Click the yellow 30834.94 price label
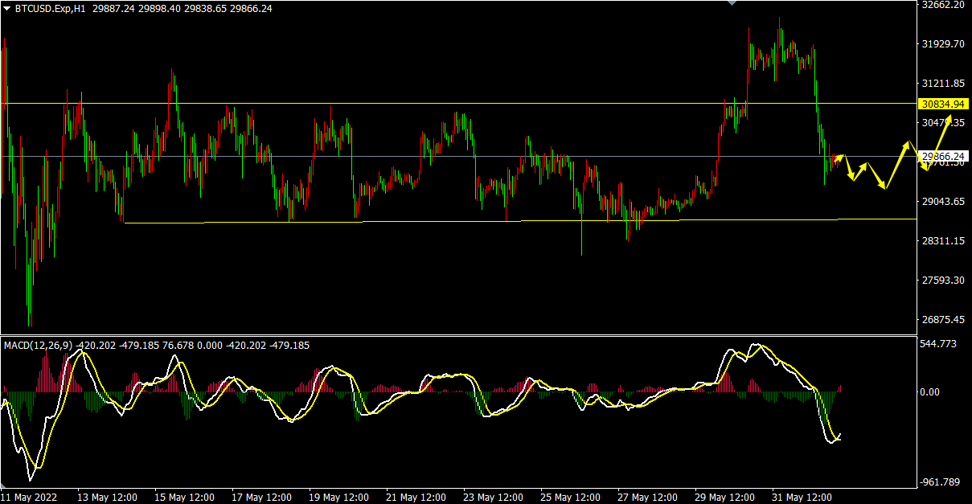 [942, 104]
